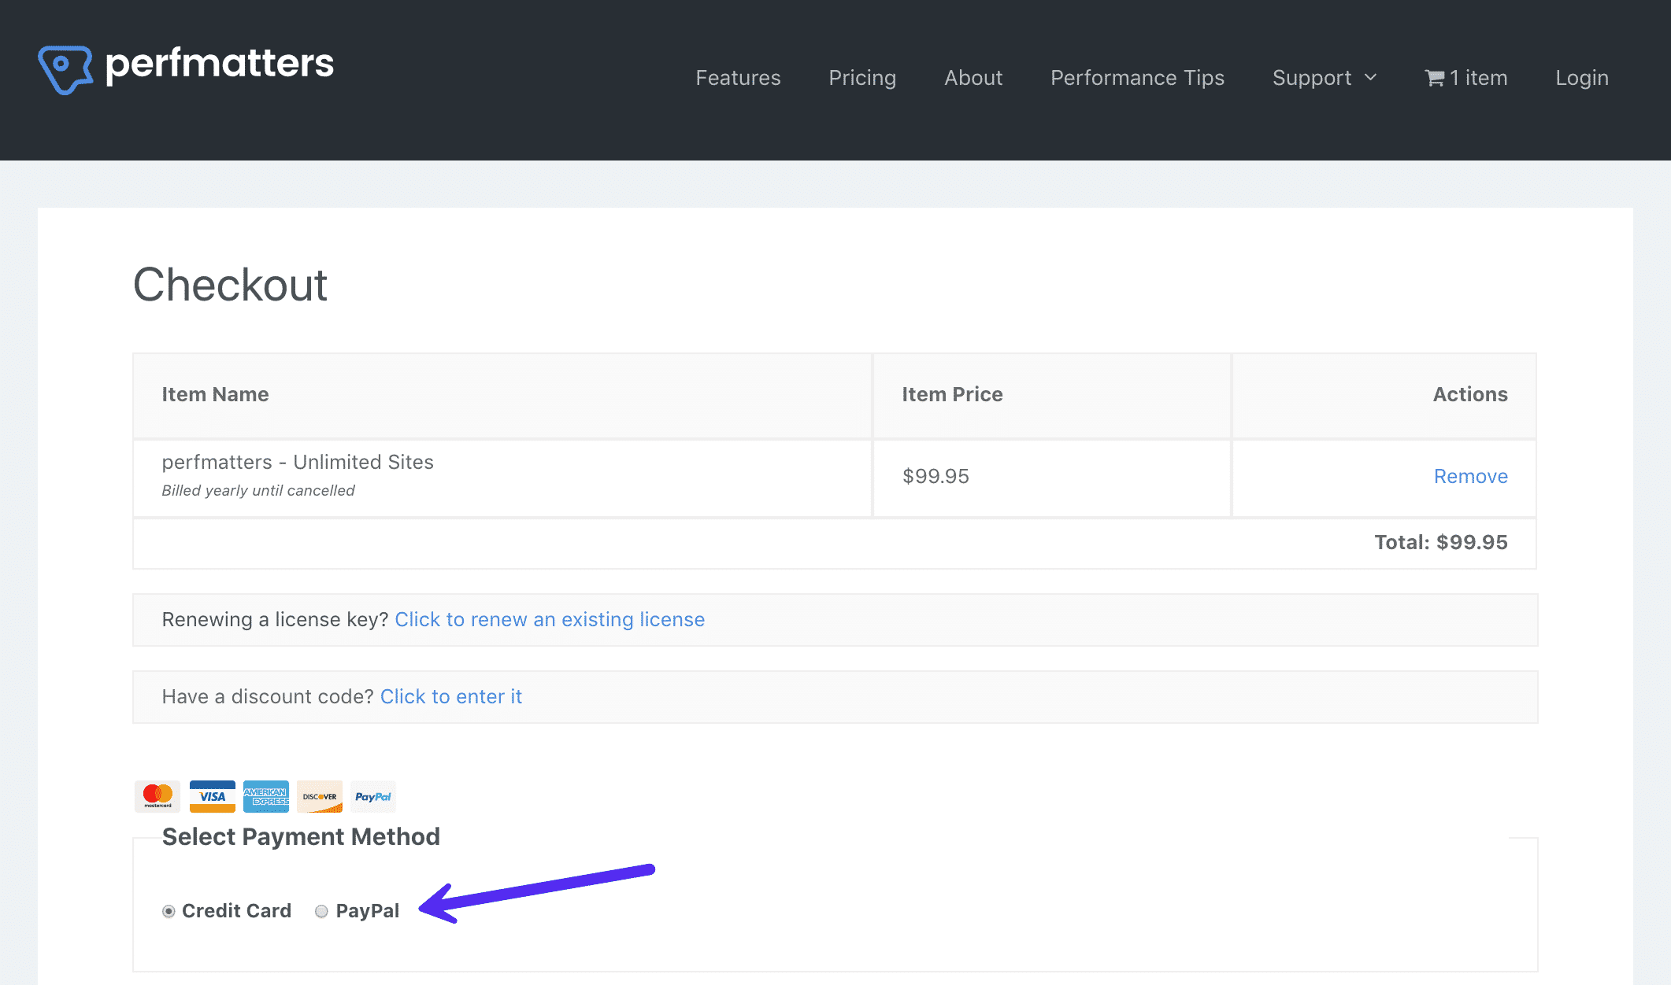This screenshot has width=1671, height=985.
Task: Select the Credit Card radio button
Action: click(170, 910)
